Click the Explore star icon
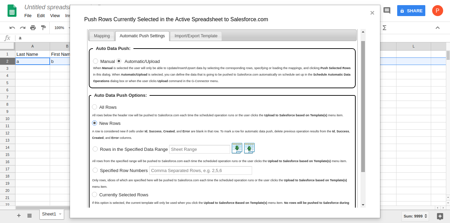The height and width of the screenshot is (223, 450). point(440,216)
